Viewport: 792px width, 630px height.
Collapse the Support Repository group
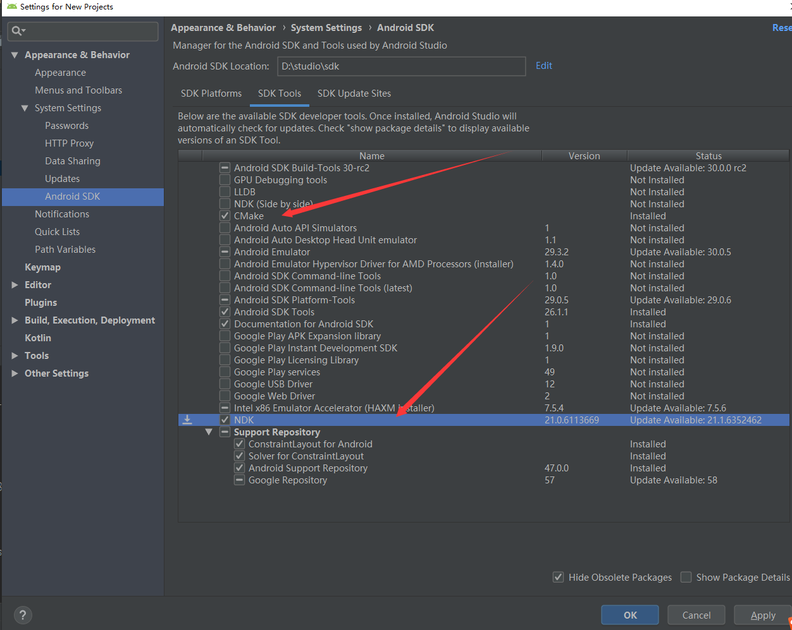coord(209,432)
